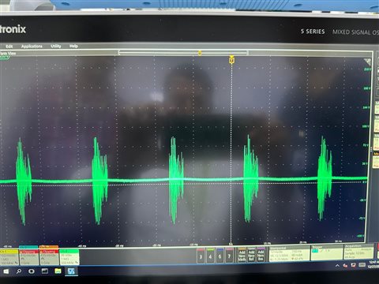This screenshot has width=379, height=284.
Task: Turn on channel 6
Action: pos(220,256)
